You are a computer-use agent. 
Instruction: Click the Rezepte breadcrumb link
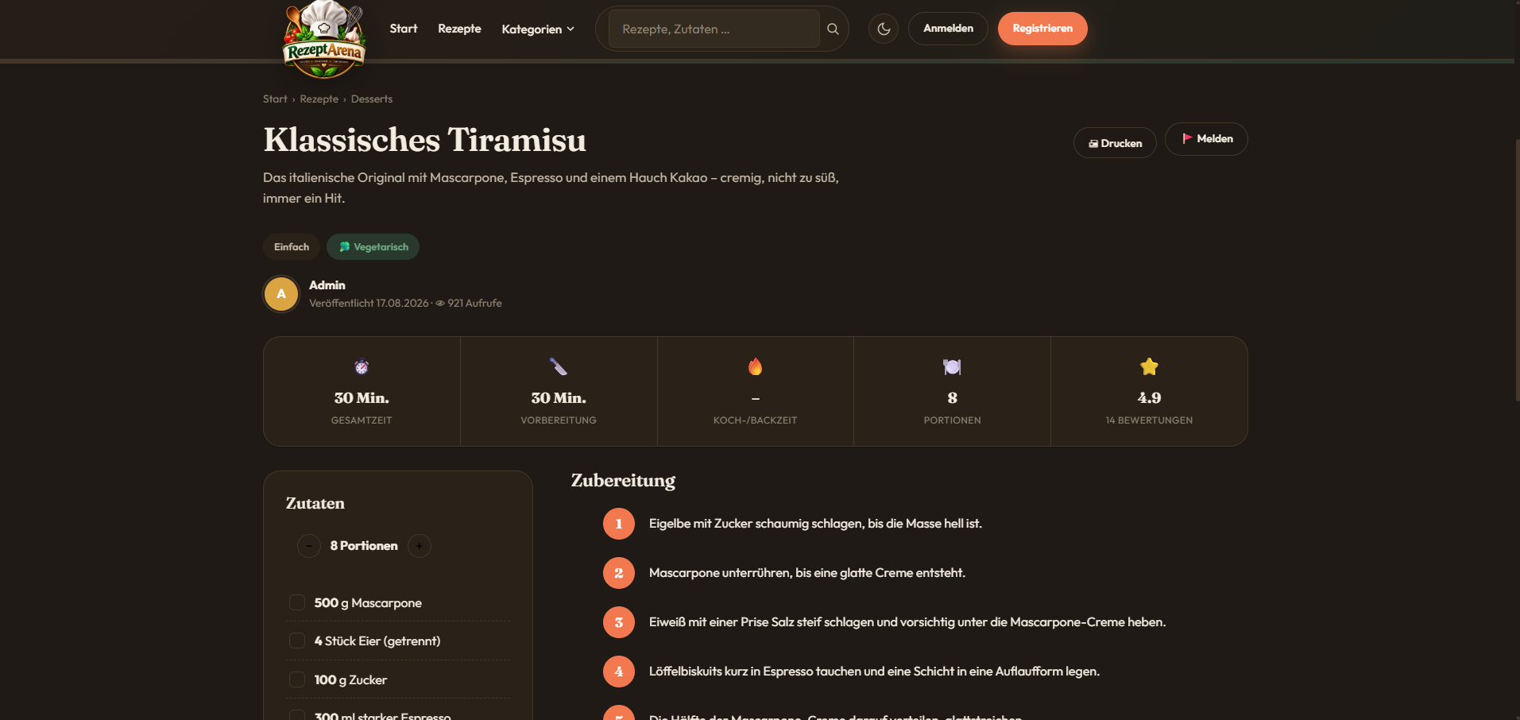click(319, 99)
